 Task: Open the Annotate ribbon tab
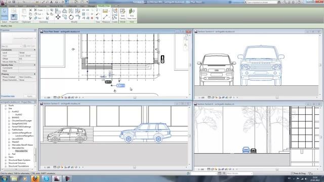click(30, 6)
